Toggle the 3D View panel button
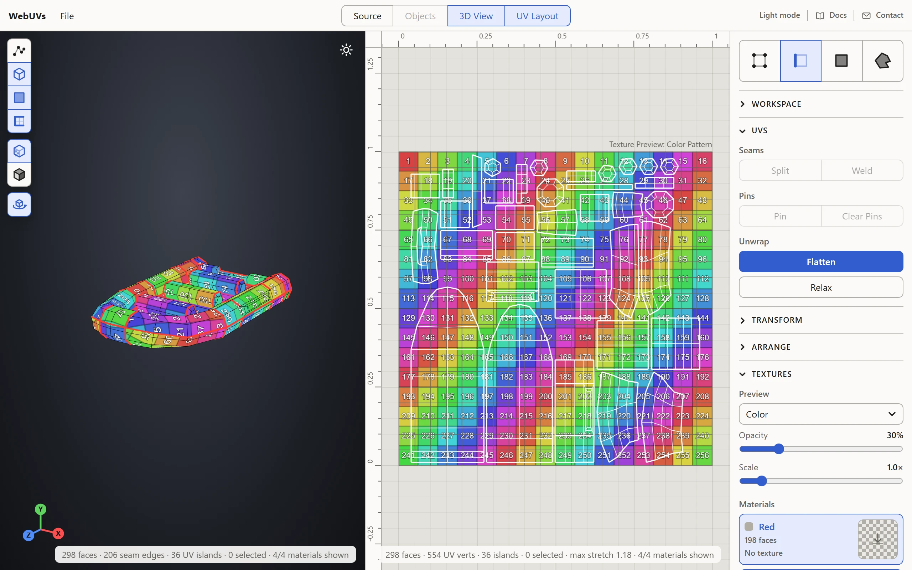 tap(476, 16)
